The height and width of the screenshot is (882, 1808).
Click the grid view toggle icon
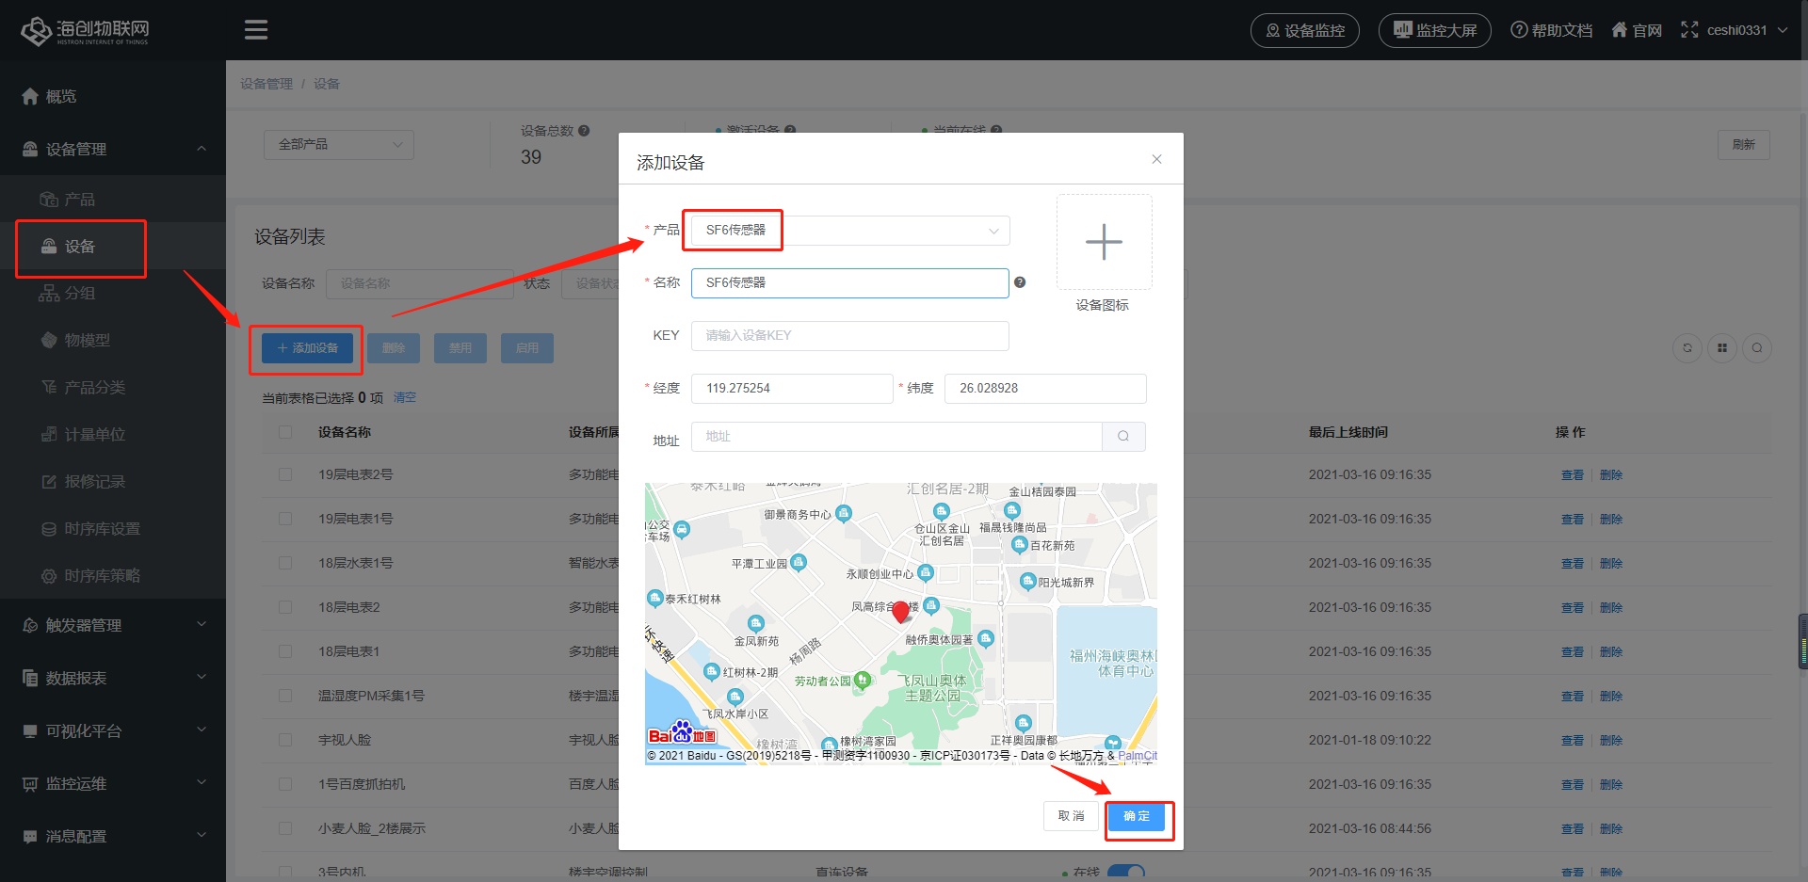pos(1722,348)
